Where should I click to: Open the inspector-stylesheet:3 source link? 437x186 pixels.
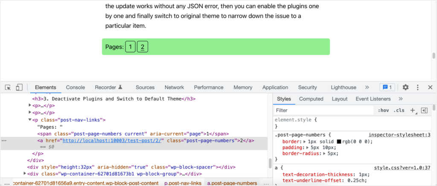(399, 135)
